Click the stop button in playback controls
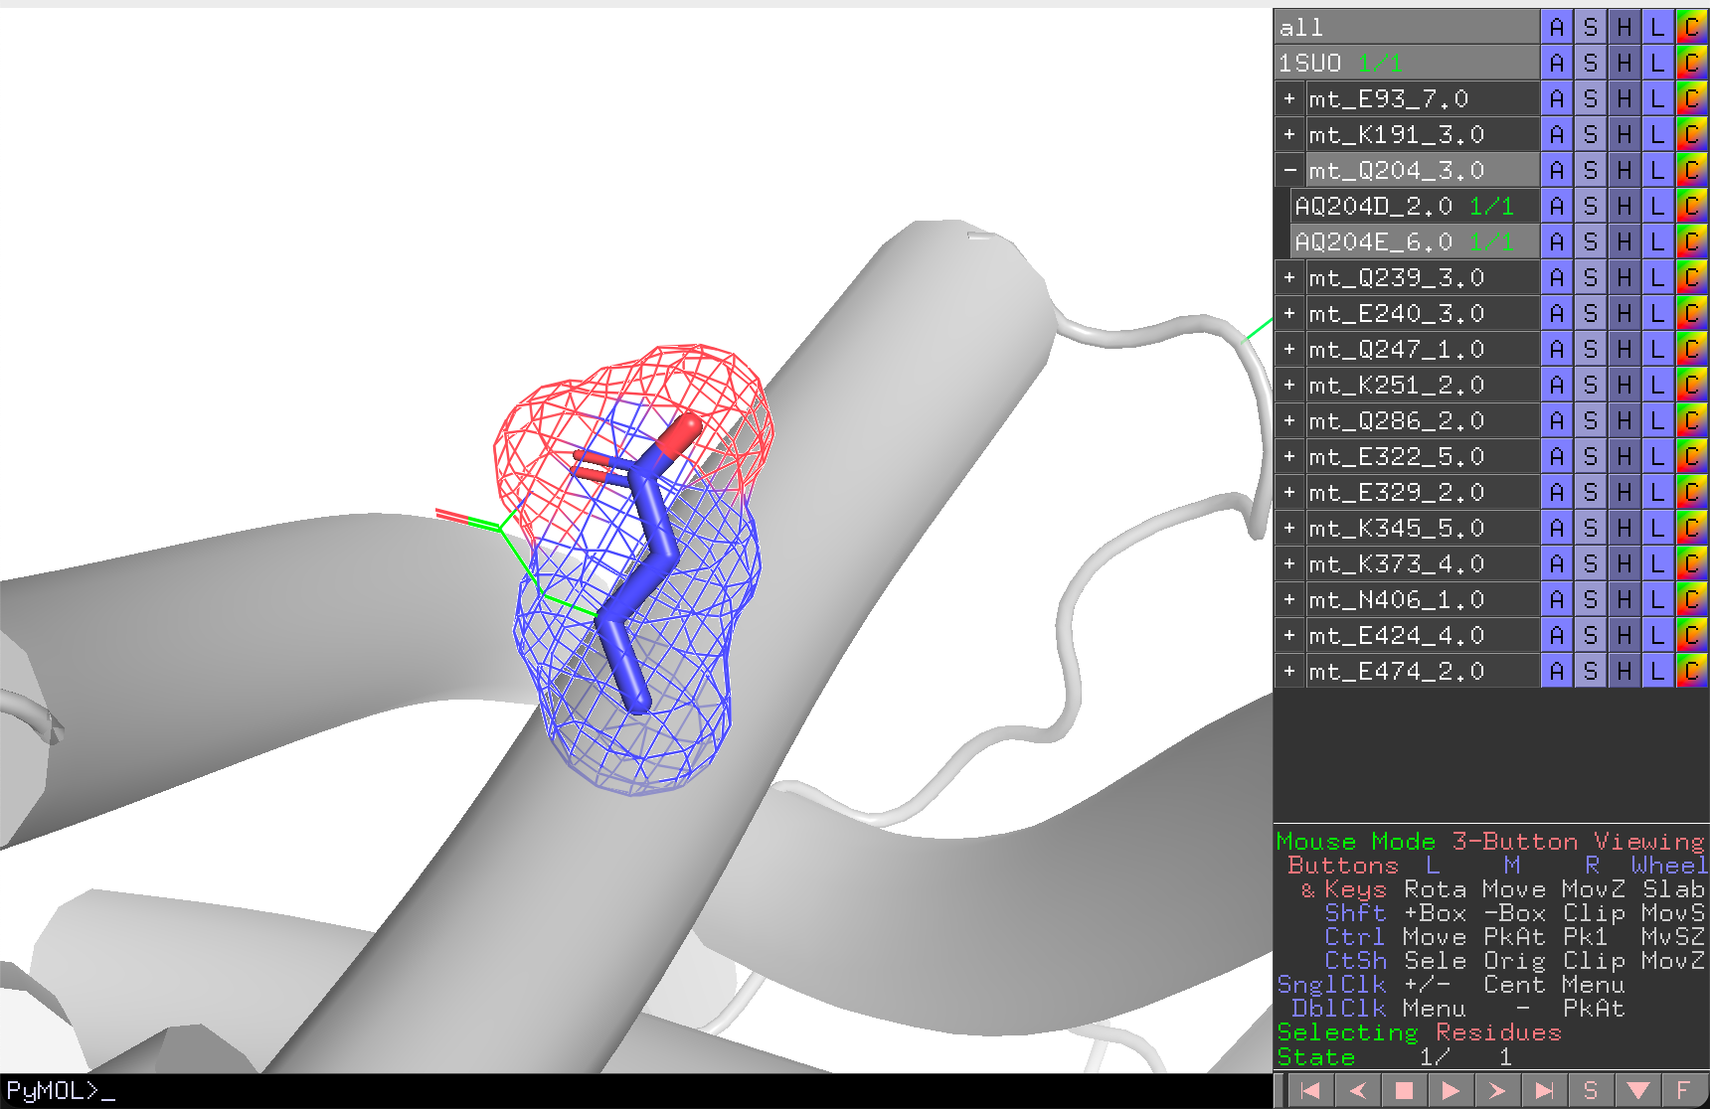Screen dimensions: 1710x1109 tap(1404, 1090)
